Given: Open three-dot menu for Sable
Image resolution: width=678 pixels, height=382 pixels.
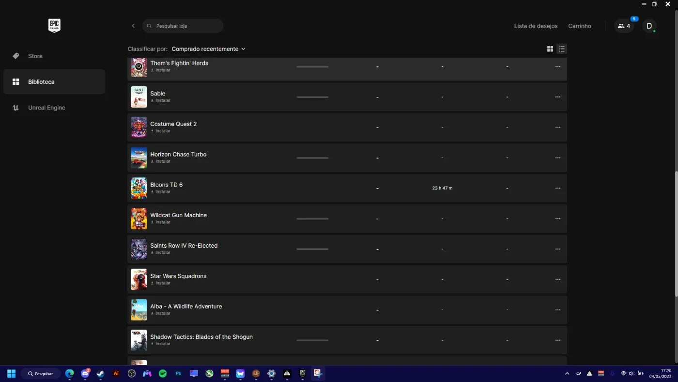Looking at the screenshot, I should pyautogui.click(x=558, y=97).
